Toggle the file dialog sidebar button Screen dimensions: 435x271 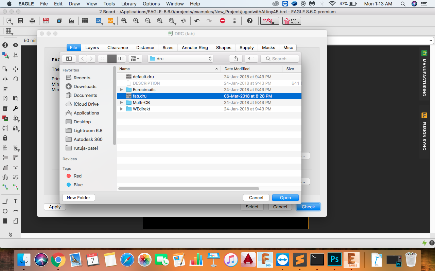[x=69, y=59]
